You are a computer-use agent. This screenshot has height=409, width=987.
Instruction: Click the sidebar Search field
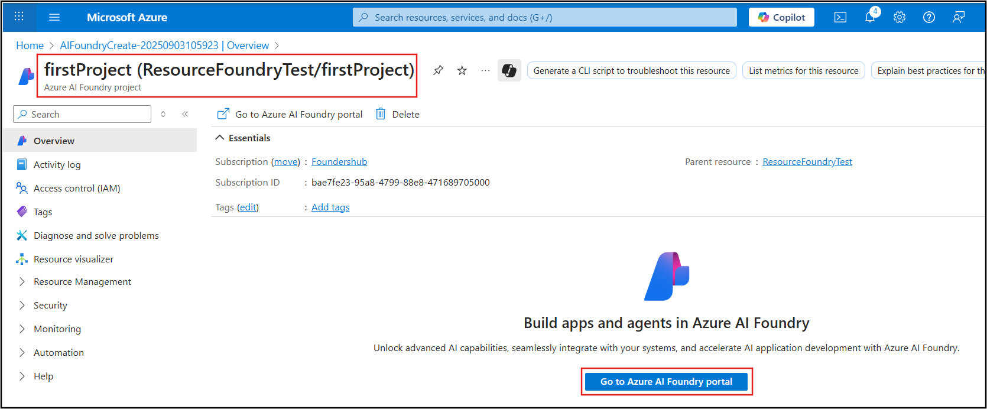(x=82, y=114)
